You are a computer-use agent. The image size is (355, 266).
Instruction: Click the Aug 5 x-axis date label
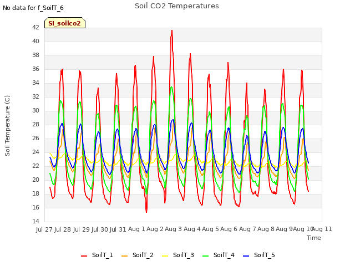pos(210,229)
